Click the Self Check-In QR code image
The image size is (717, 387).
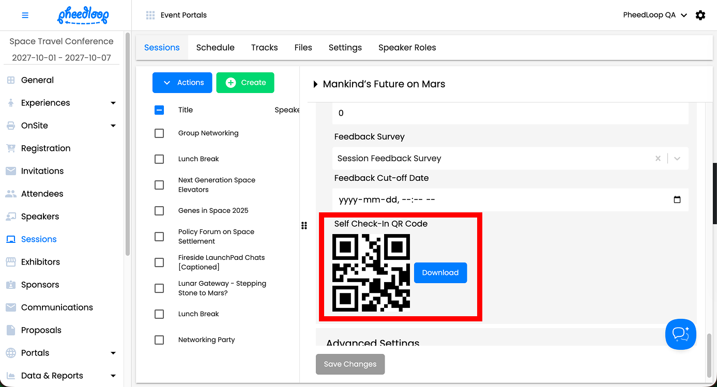click(x=371, y=273)
